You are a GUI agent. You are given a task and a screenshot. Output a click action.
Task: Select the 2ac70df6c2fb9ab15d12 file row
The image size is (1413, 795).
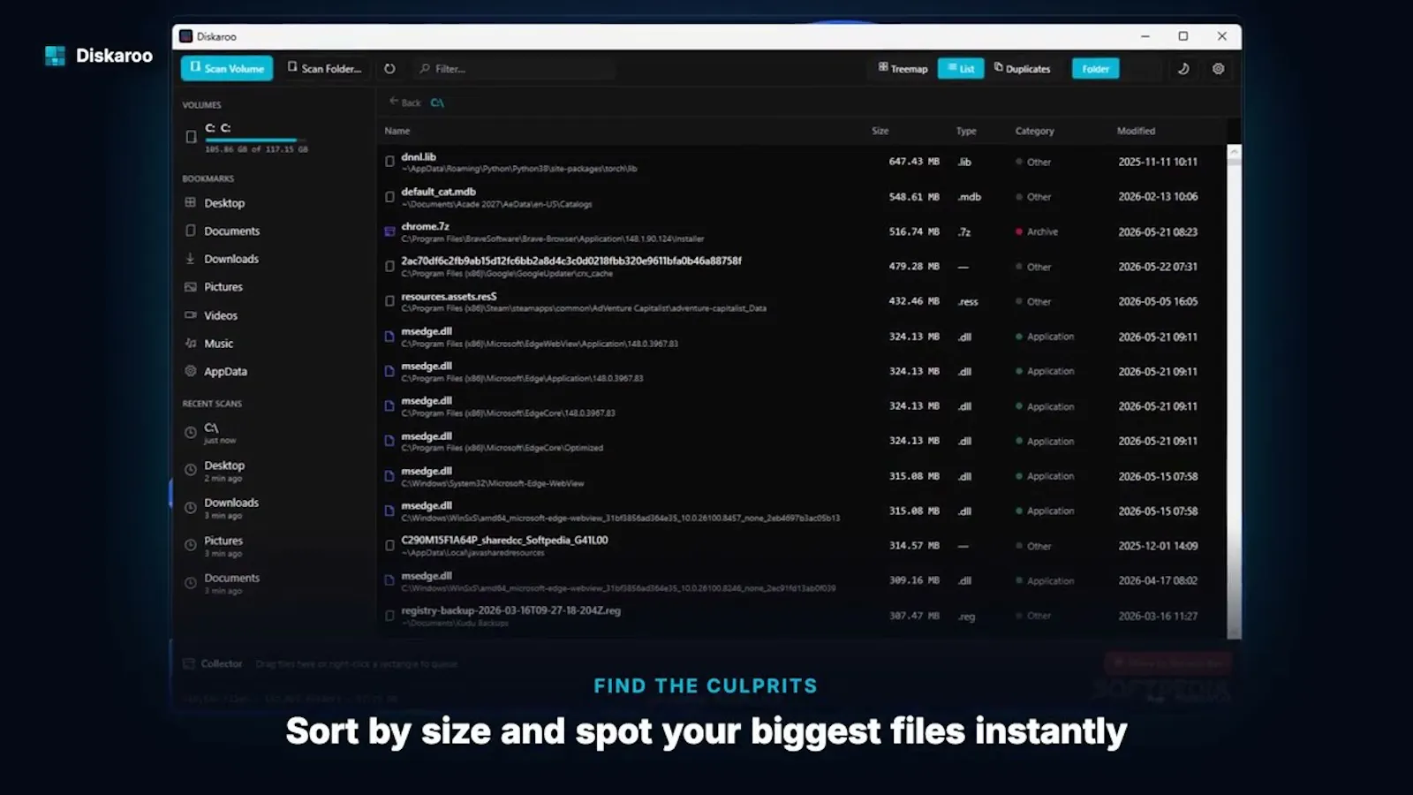[x=802, y=266]
